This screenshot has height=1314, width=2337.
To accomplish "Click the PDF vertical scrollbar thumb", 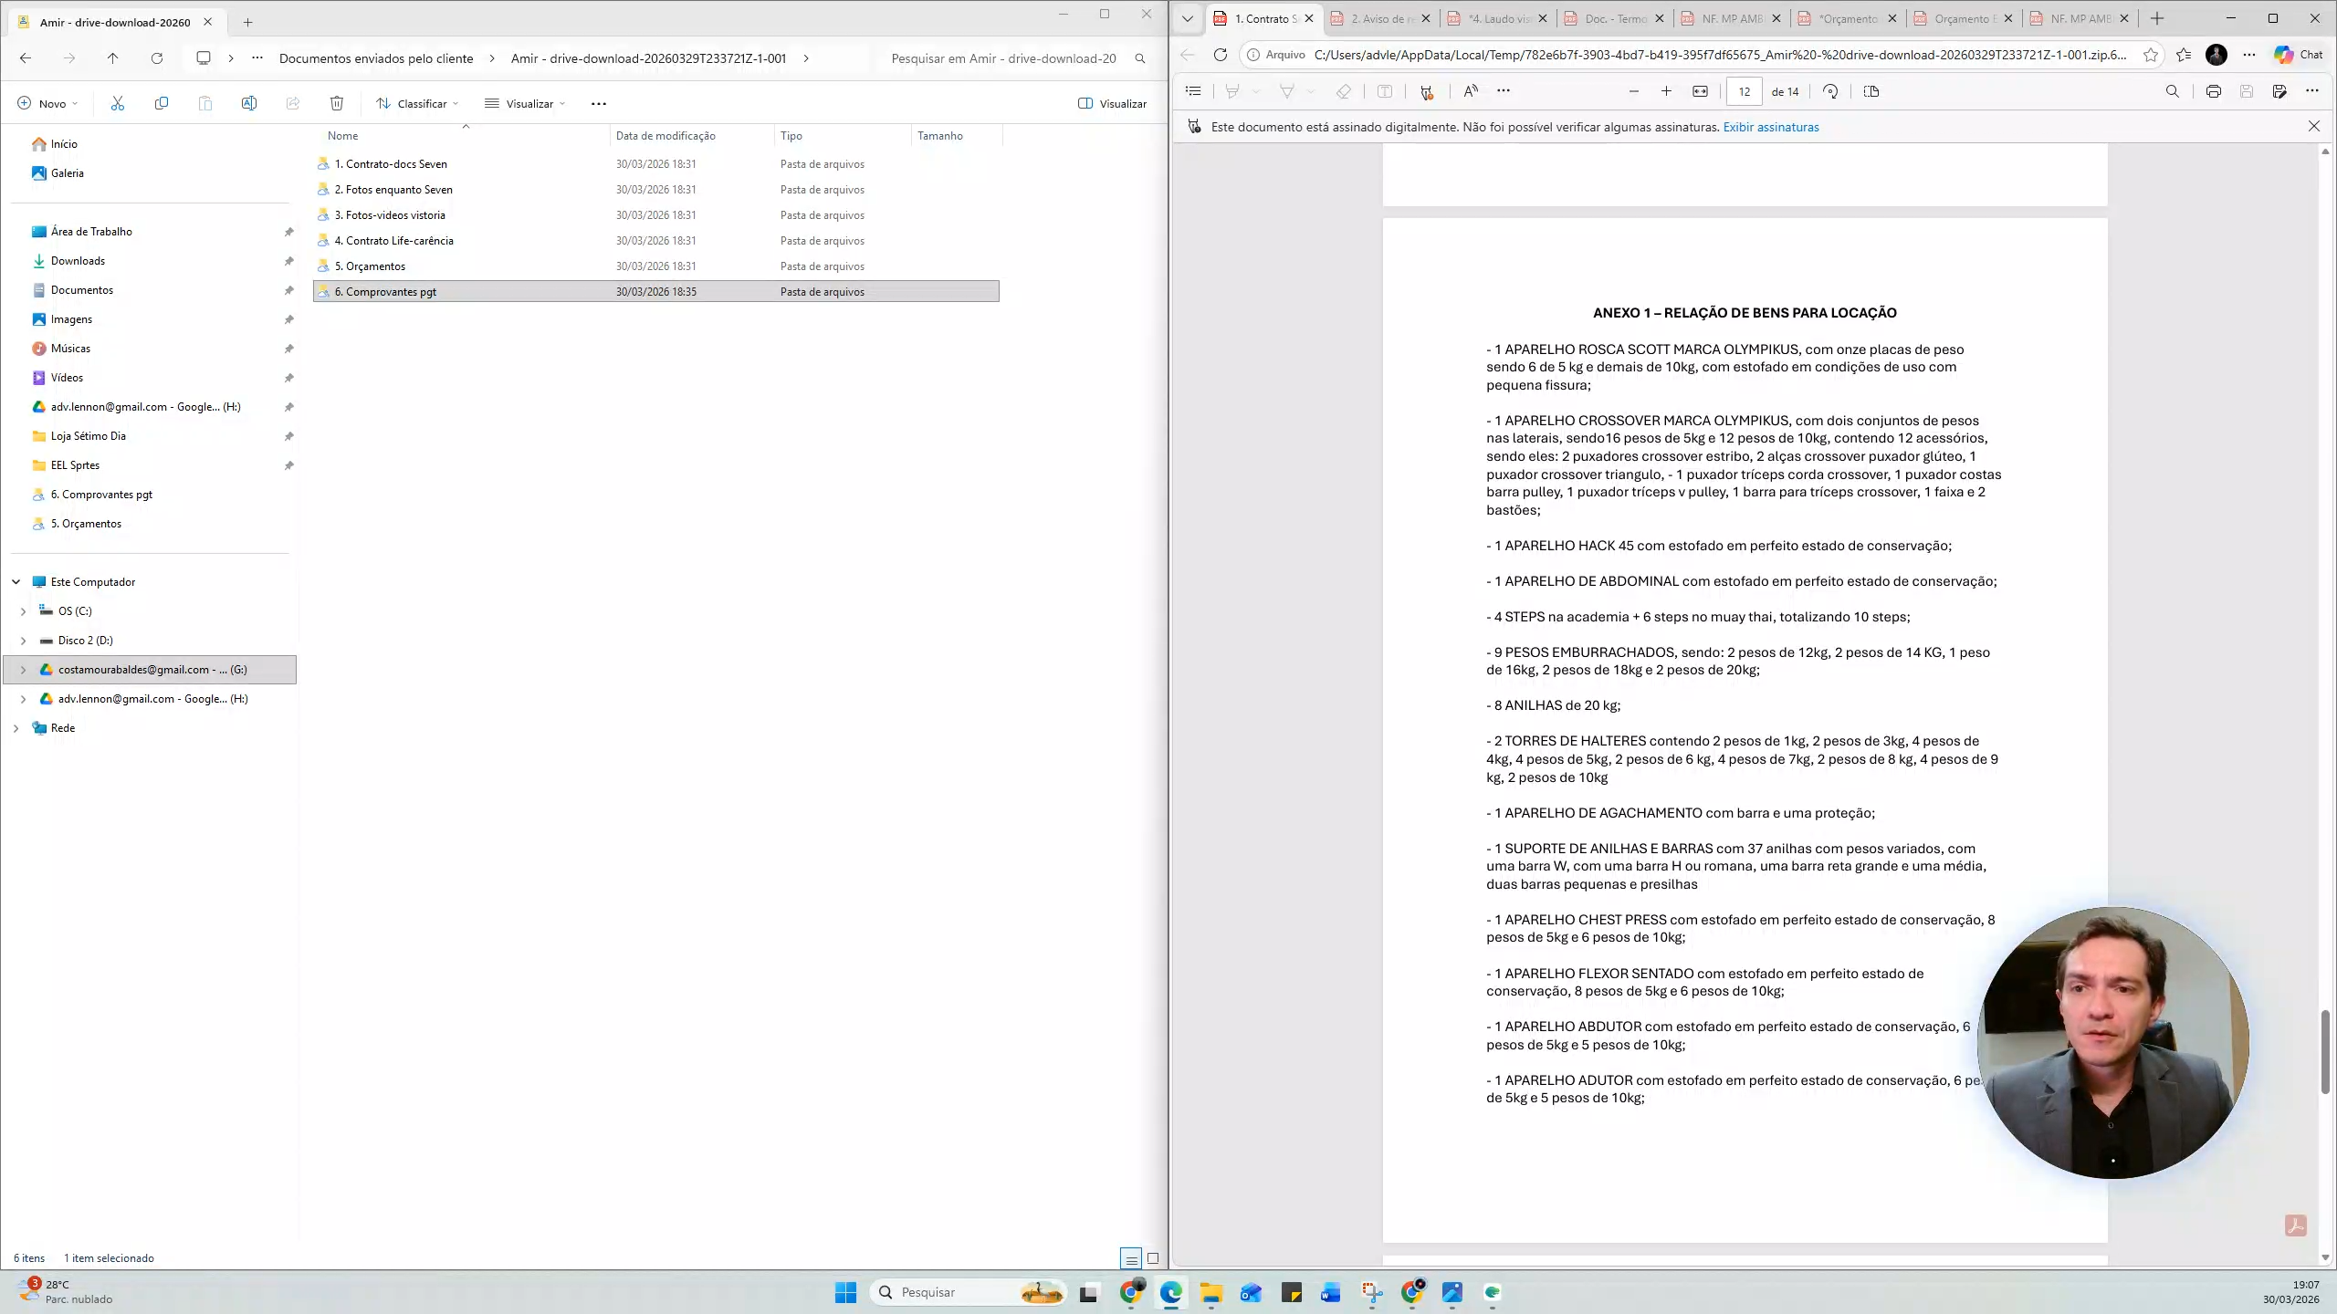I will [2325, 1051].
